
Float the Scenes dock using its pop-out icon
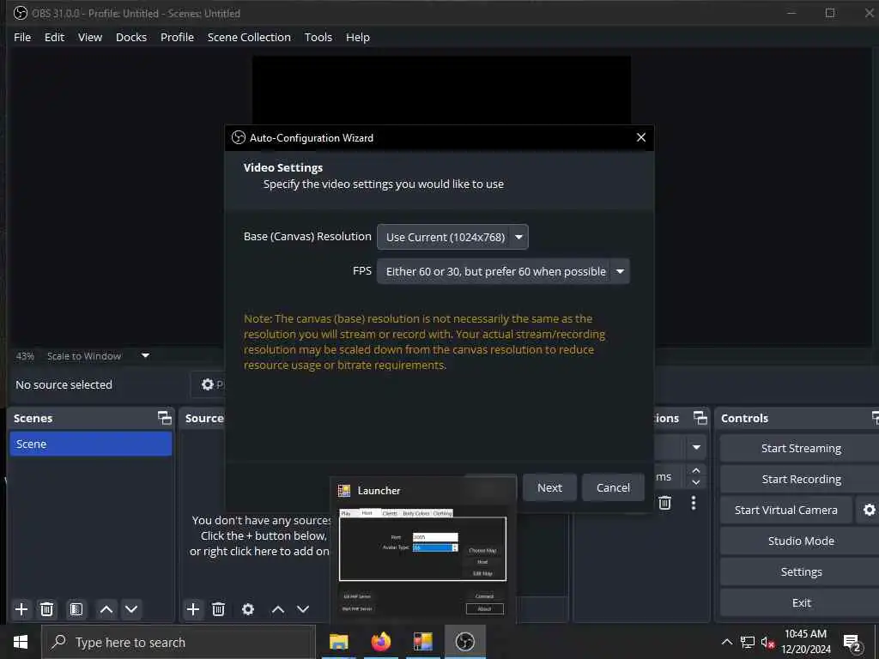point(164,418)
